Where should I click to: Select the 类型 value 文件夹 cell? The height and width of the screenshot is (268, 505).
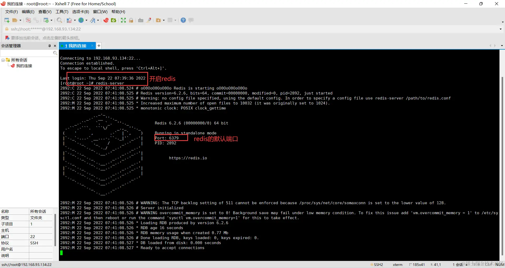(x=41, y=218)
